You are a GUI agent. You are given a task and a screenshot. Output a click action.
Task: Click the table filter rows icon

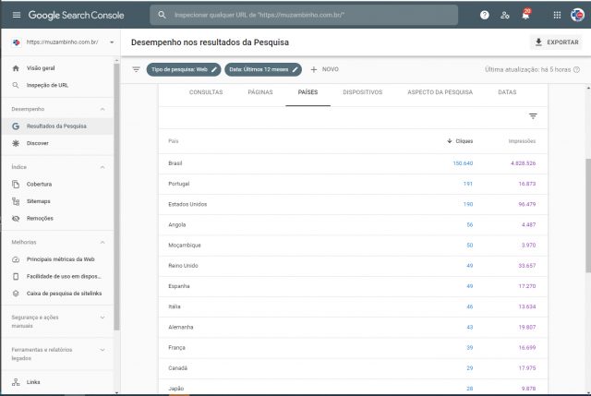point(533,116)
